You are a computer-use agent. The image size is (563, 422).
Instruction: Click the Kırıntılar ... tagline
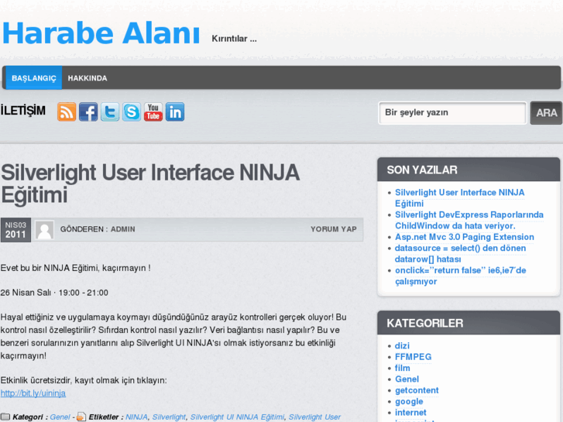(234, 39)
